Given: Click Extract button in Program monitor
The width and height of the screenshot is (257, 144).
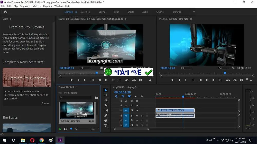Looking at the screenshot, I should click(x=235, y=80).
